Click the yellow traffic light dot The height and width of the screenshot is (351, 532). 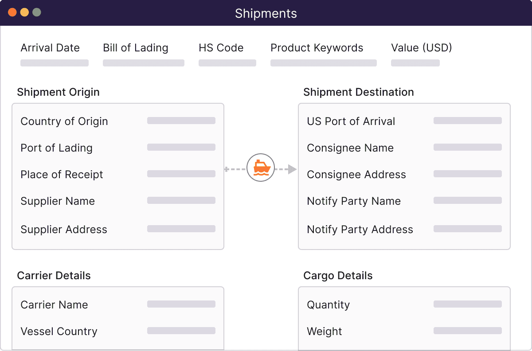click(25, 13)
